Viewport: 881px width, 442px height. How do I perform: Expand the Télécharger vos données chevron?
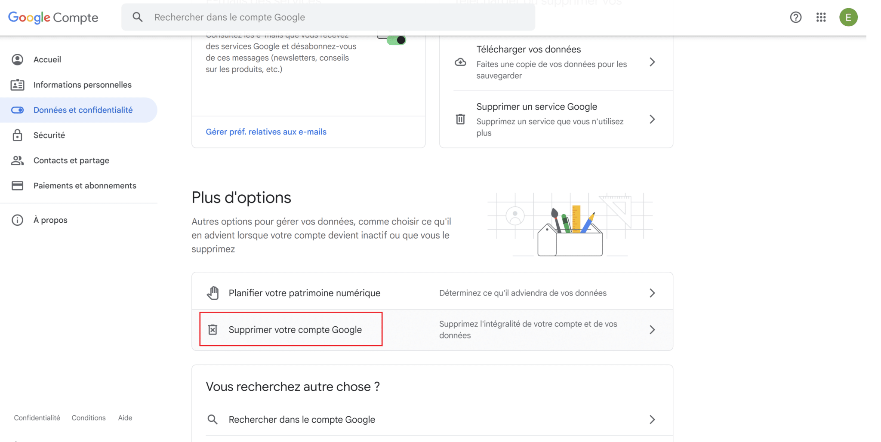tap(652, 62)
